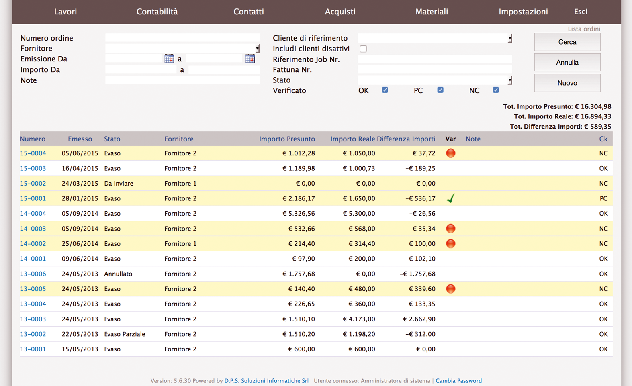Expand the Fornitore dropdown
This screenshot has height=386, width=632.
coord(257,49)
